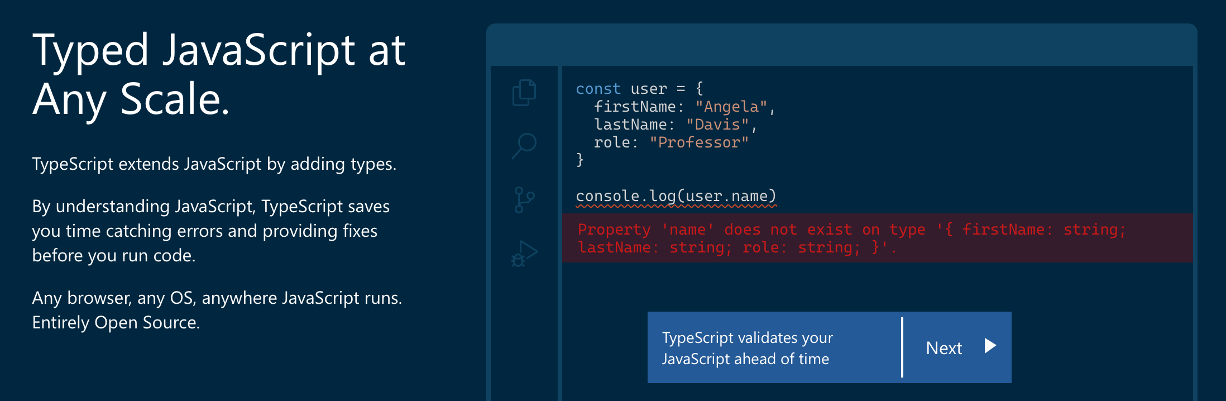Click 'TypeScript validates your JavaScript ahead of time' caption
Image resolution: width=1226 pixels, height=401 pixels.
point(747,348)
